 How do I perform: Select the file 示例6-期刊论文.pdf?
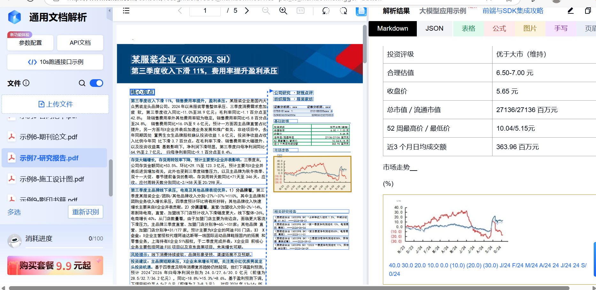(x=54, y=137)
